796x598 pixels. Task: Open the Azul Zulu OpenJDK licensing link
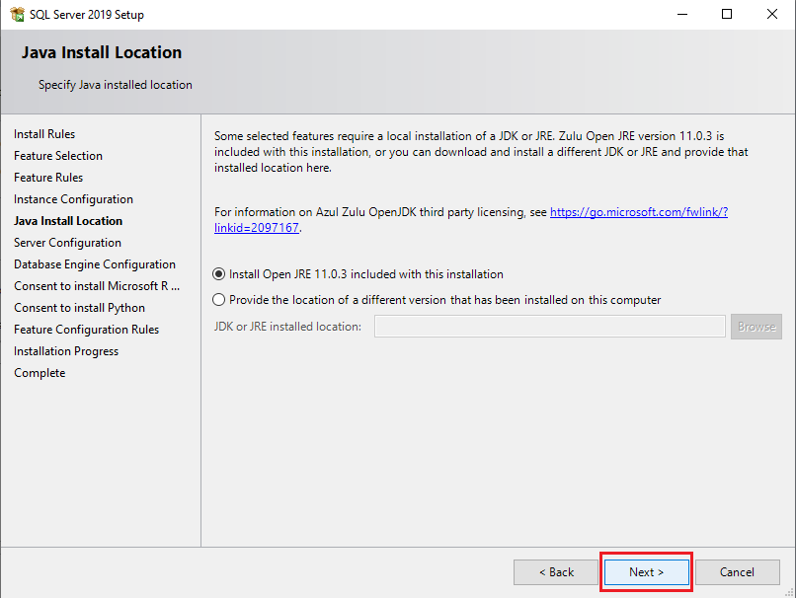pyautogui.click(x=638, y=211)
